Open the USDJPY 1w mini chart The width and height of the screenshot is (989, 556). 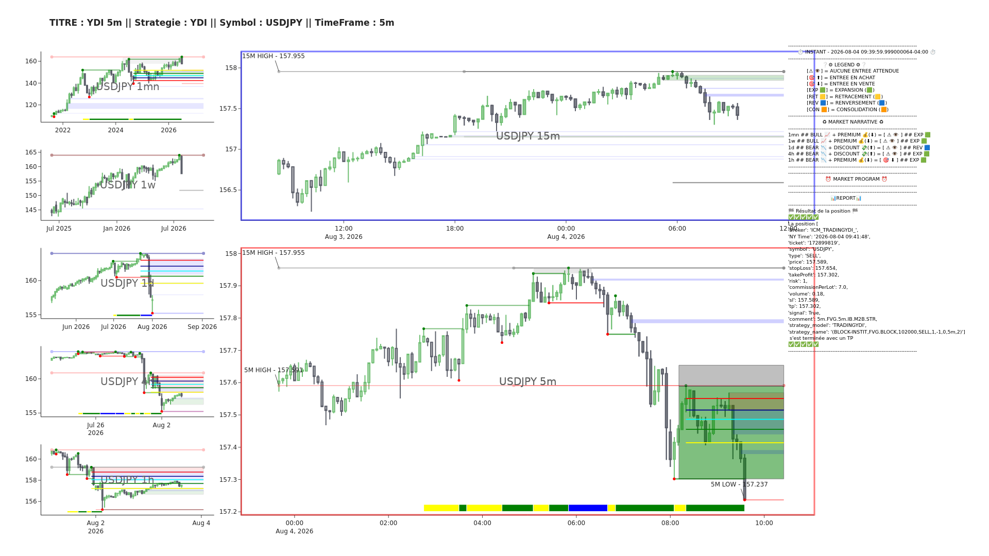[x=127, y=185]
